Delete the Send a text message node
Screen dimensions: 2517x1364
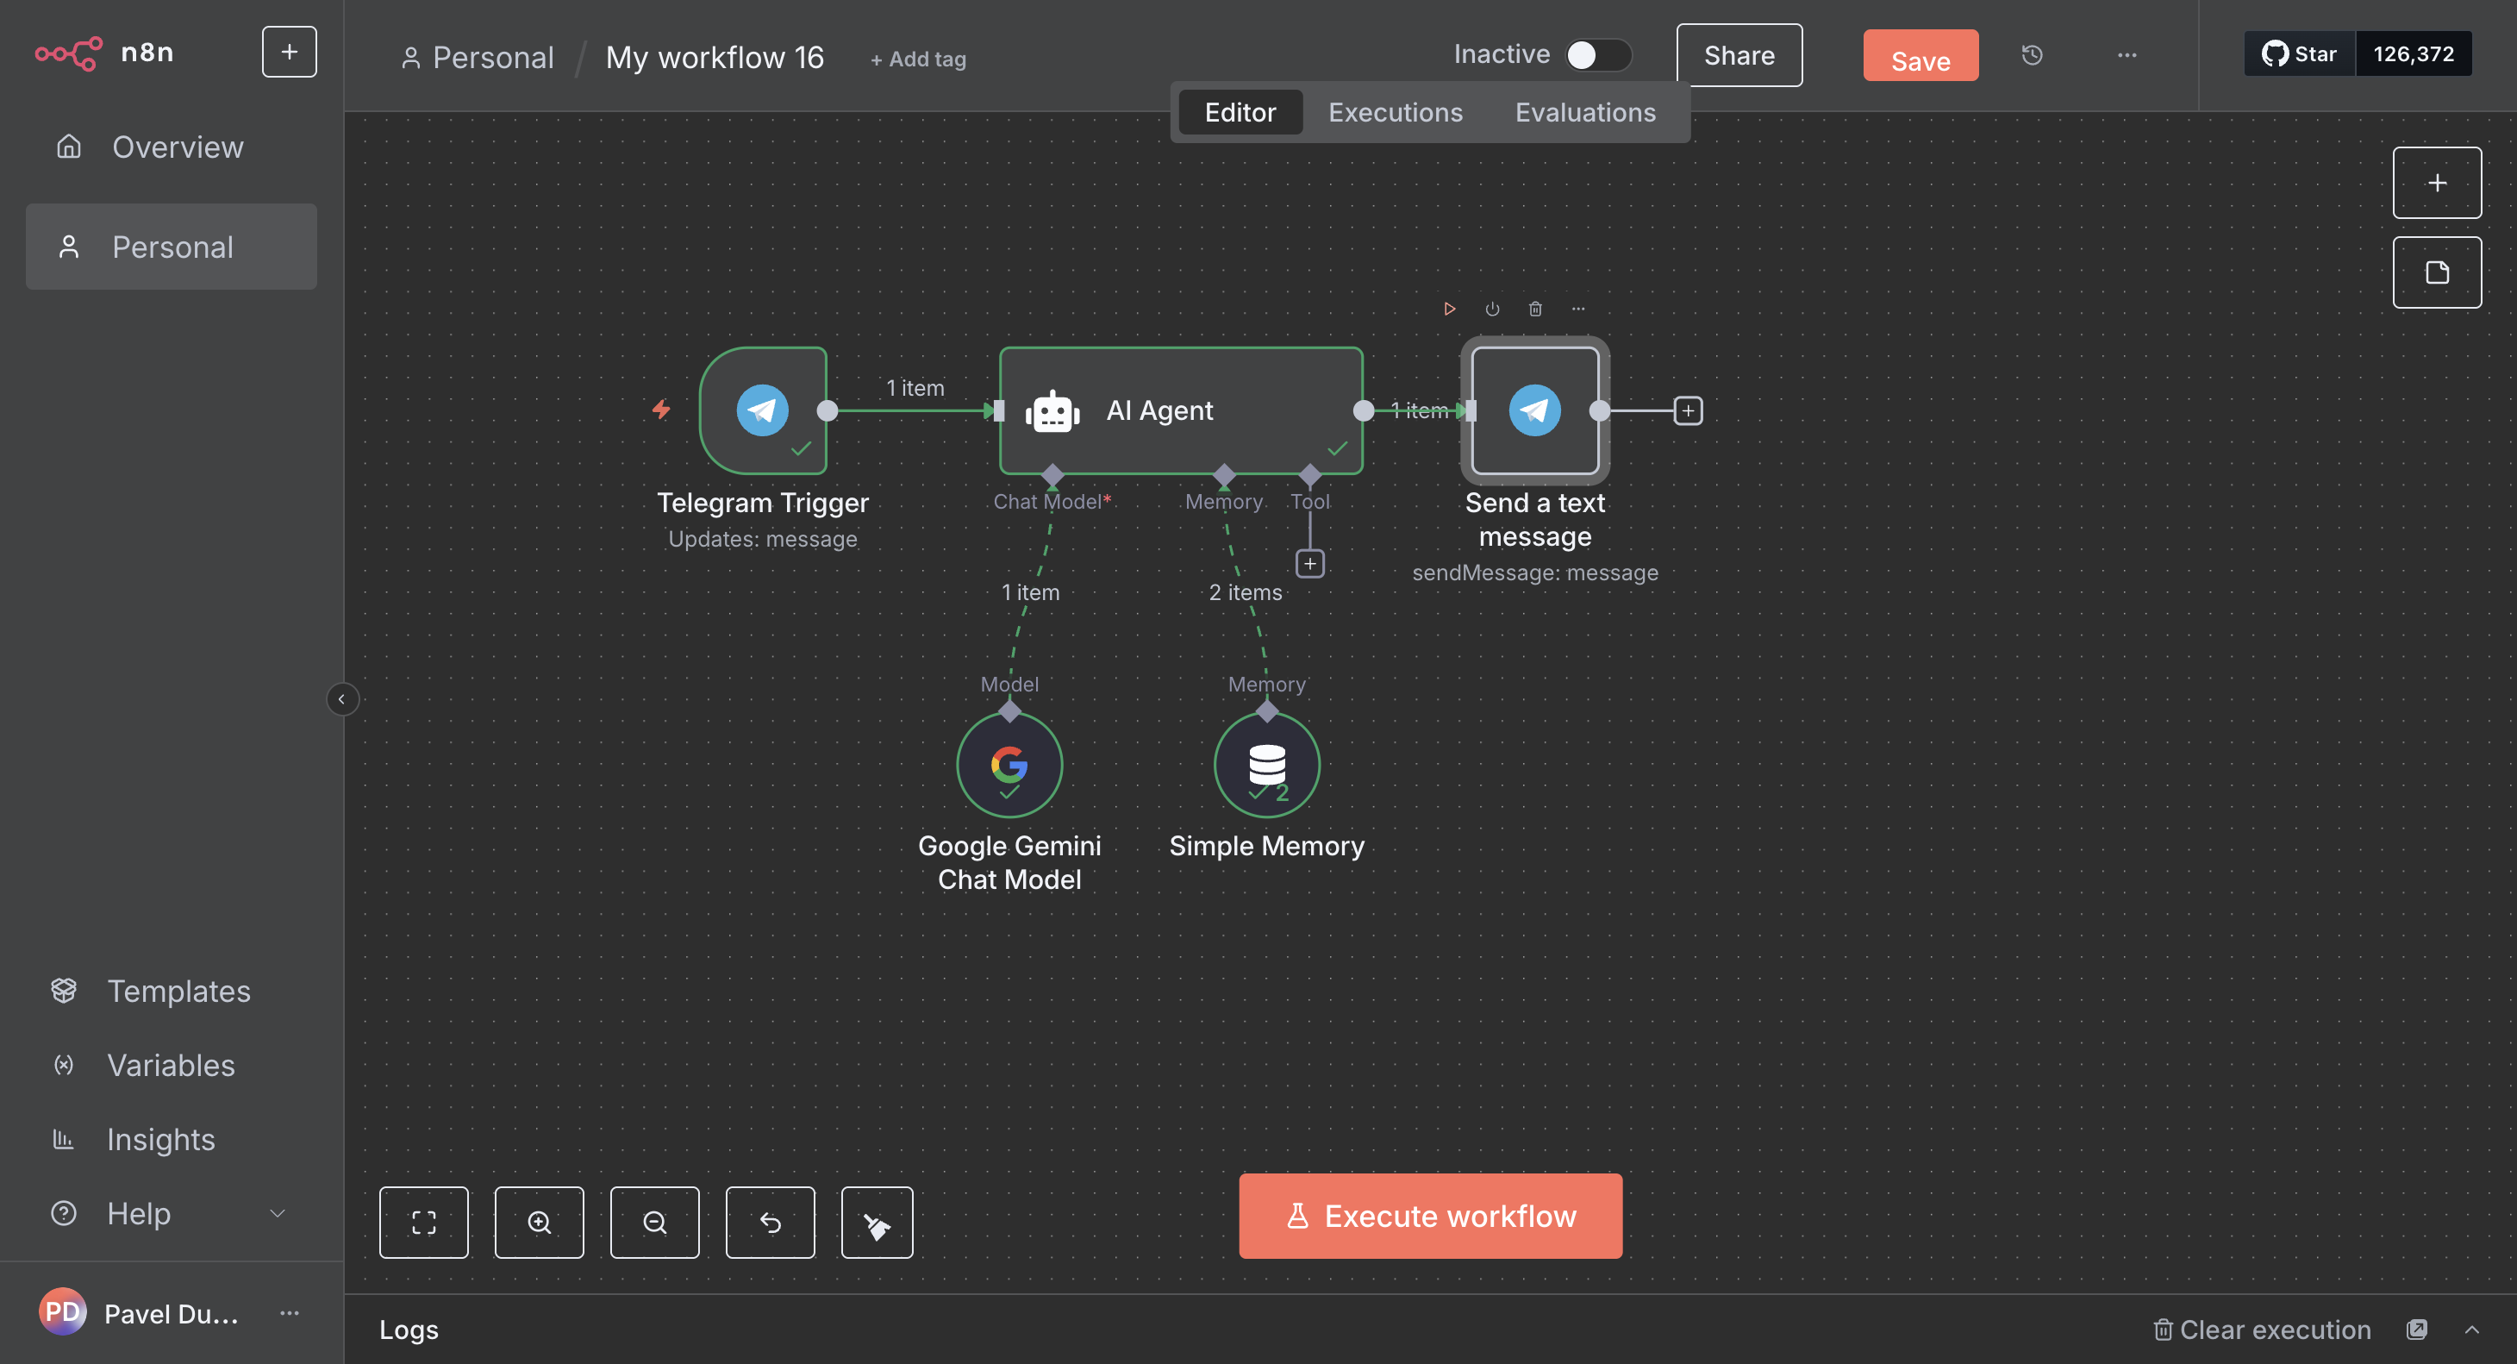click(1535, 309)
